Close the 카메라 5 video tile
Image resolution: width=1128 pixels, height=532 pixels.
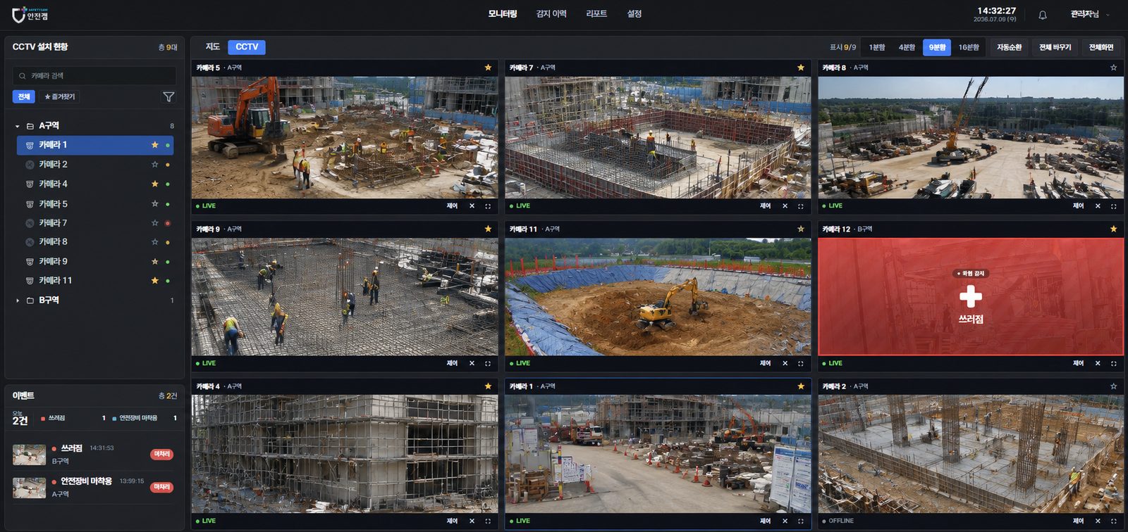click(472, 206)
